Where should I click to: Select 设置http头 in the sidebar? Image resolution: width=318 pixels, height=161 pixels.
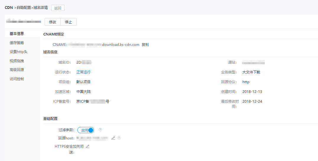(x=18, y=52)
